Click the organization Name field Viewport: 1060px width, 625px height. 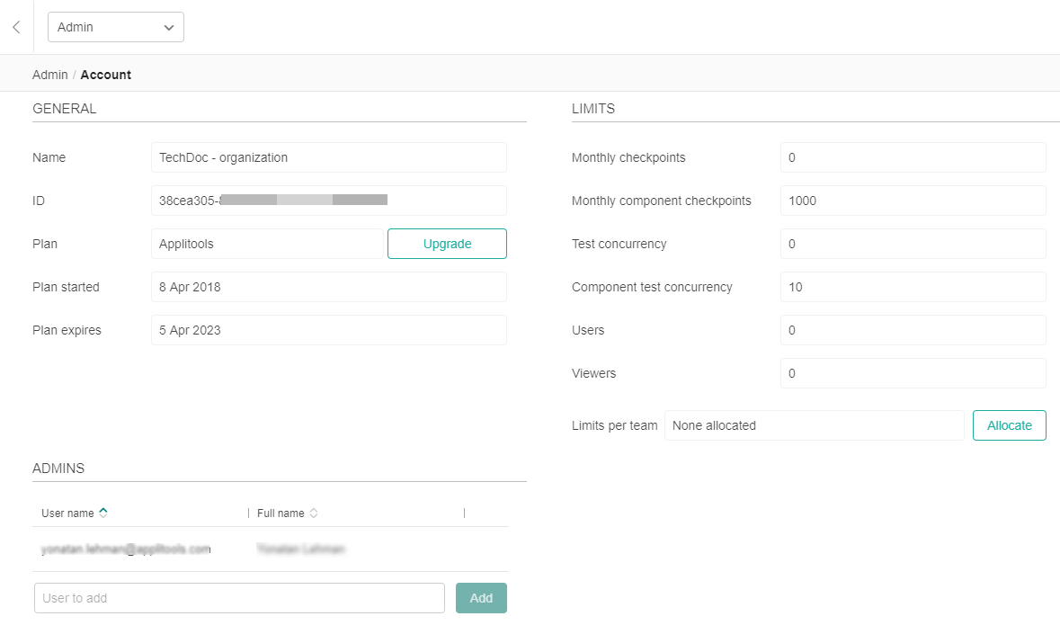coord(328,157)
